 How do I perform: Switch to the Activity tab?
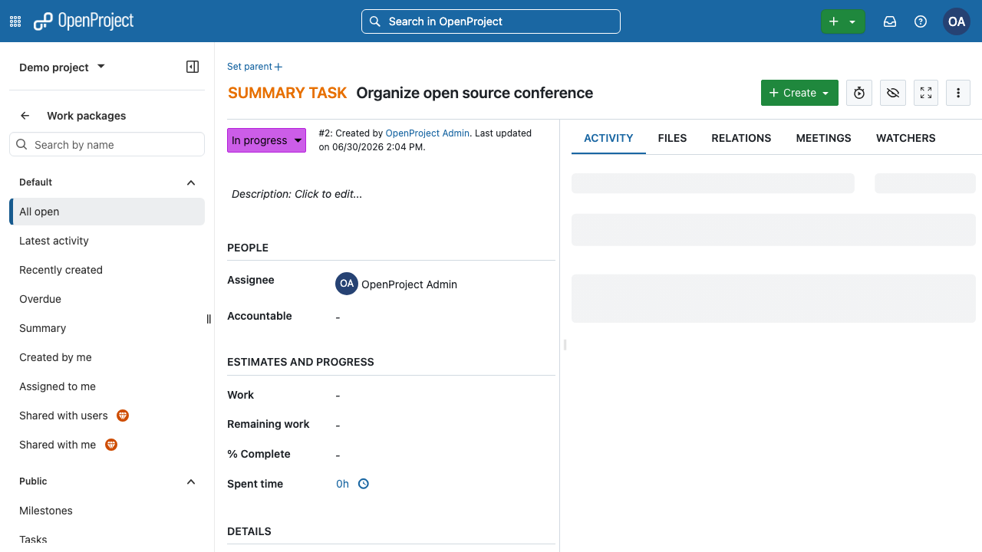click(608, 138)
